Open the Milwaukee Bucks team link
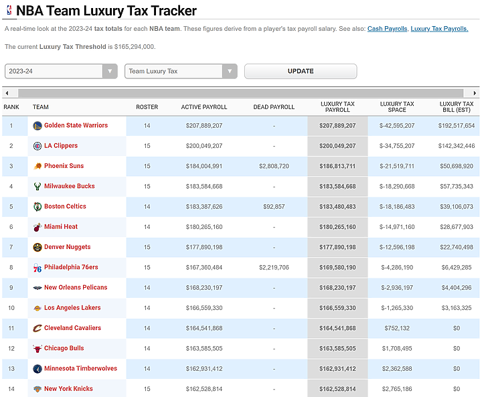Screen dimensions: 482x397 (x=70, y=186)
